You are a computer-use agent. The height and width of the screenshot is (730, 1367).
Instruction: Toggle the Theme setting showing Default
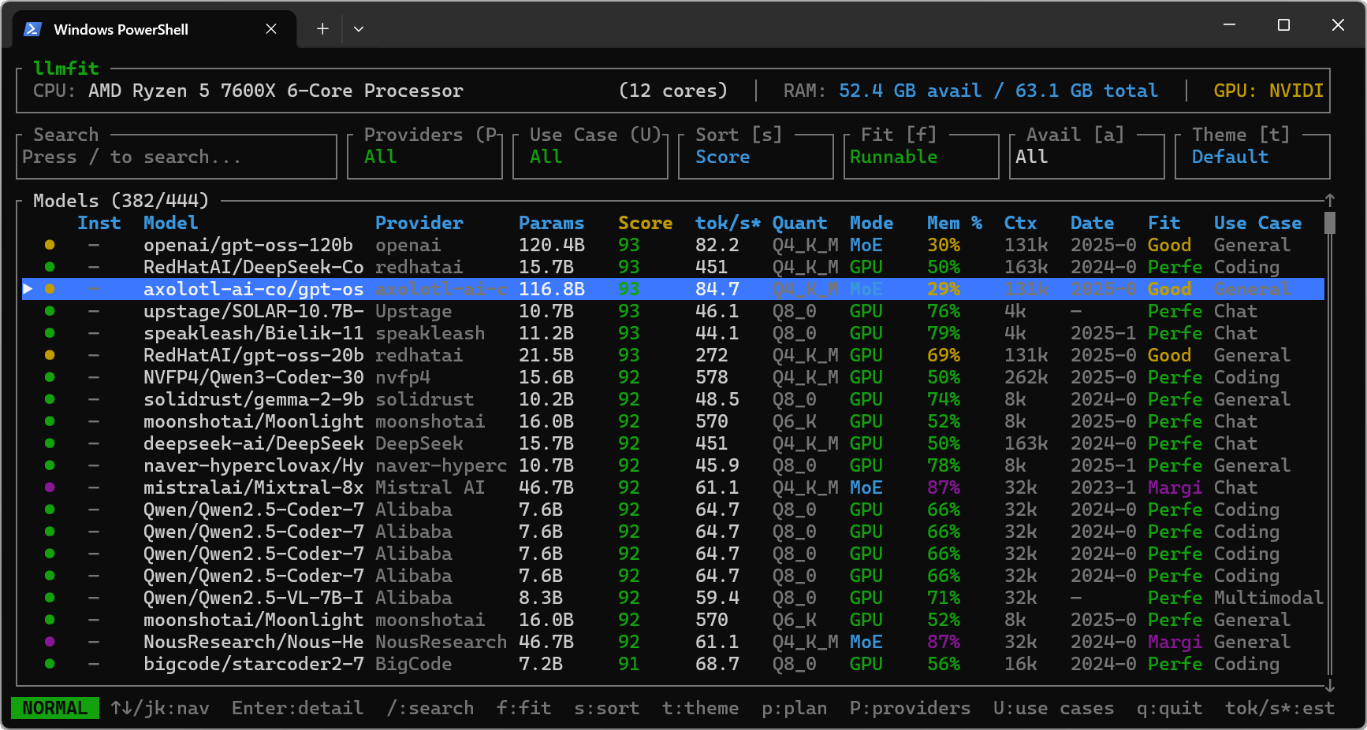point(1251,157)
